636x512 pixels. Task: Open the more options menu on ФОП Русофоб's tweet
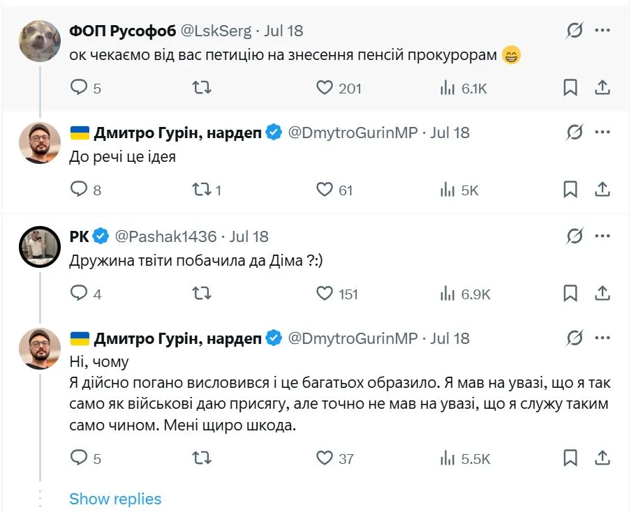tap(602, 29)
